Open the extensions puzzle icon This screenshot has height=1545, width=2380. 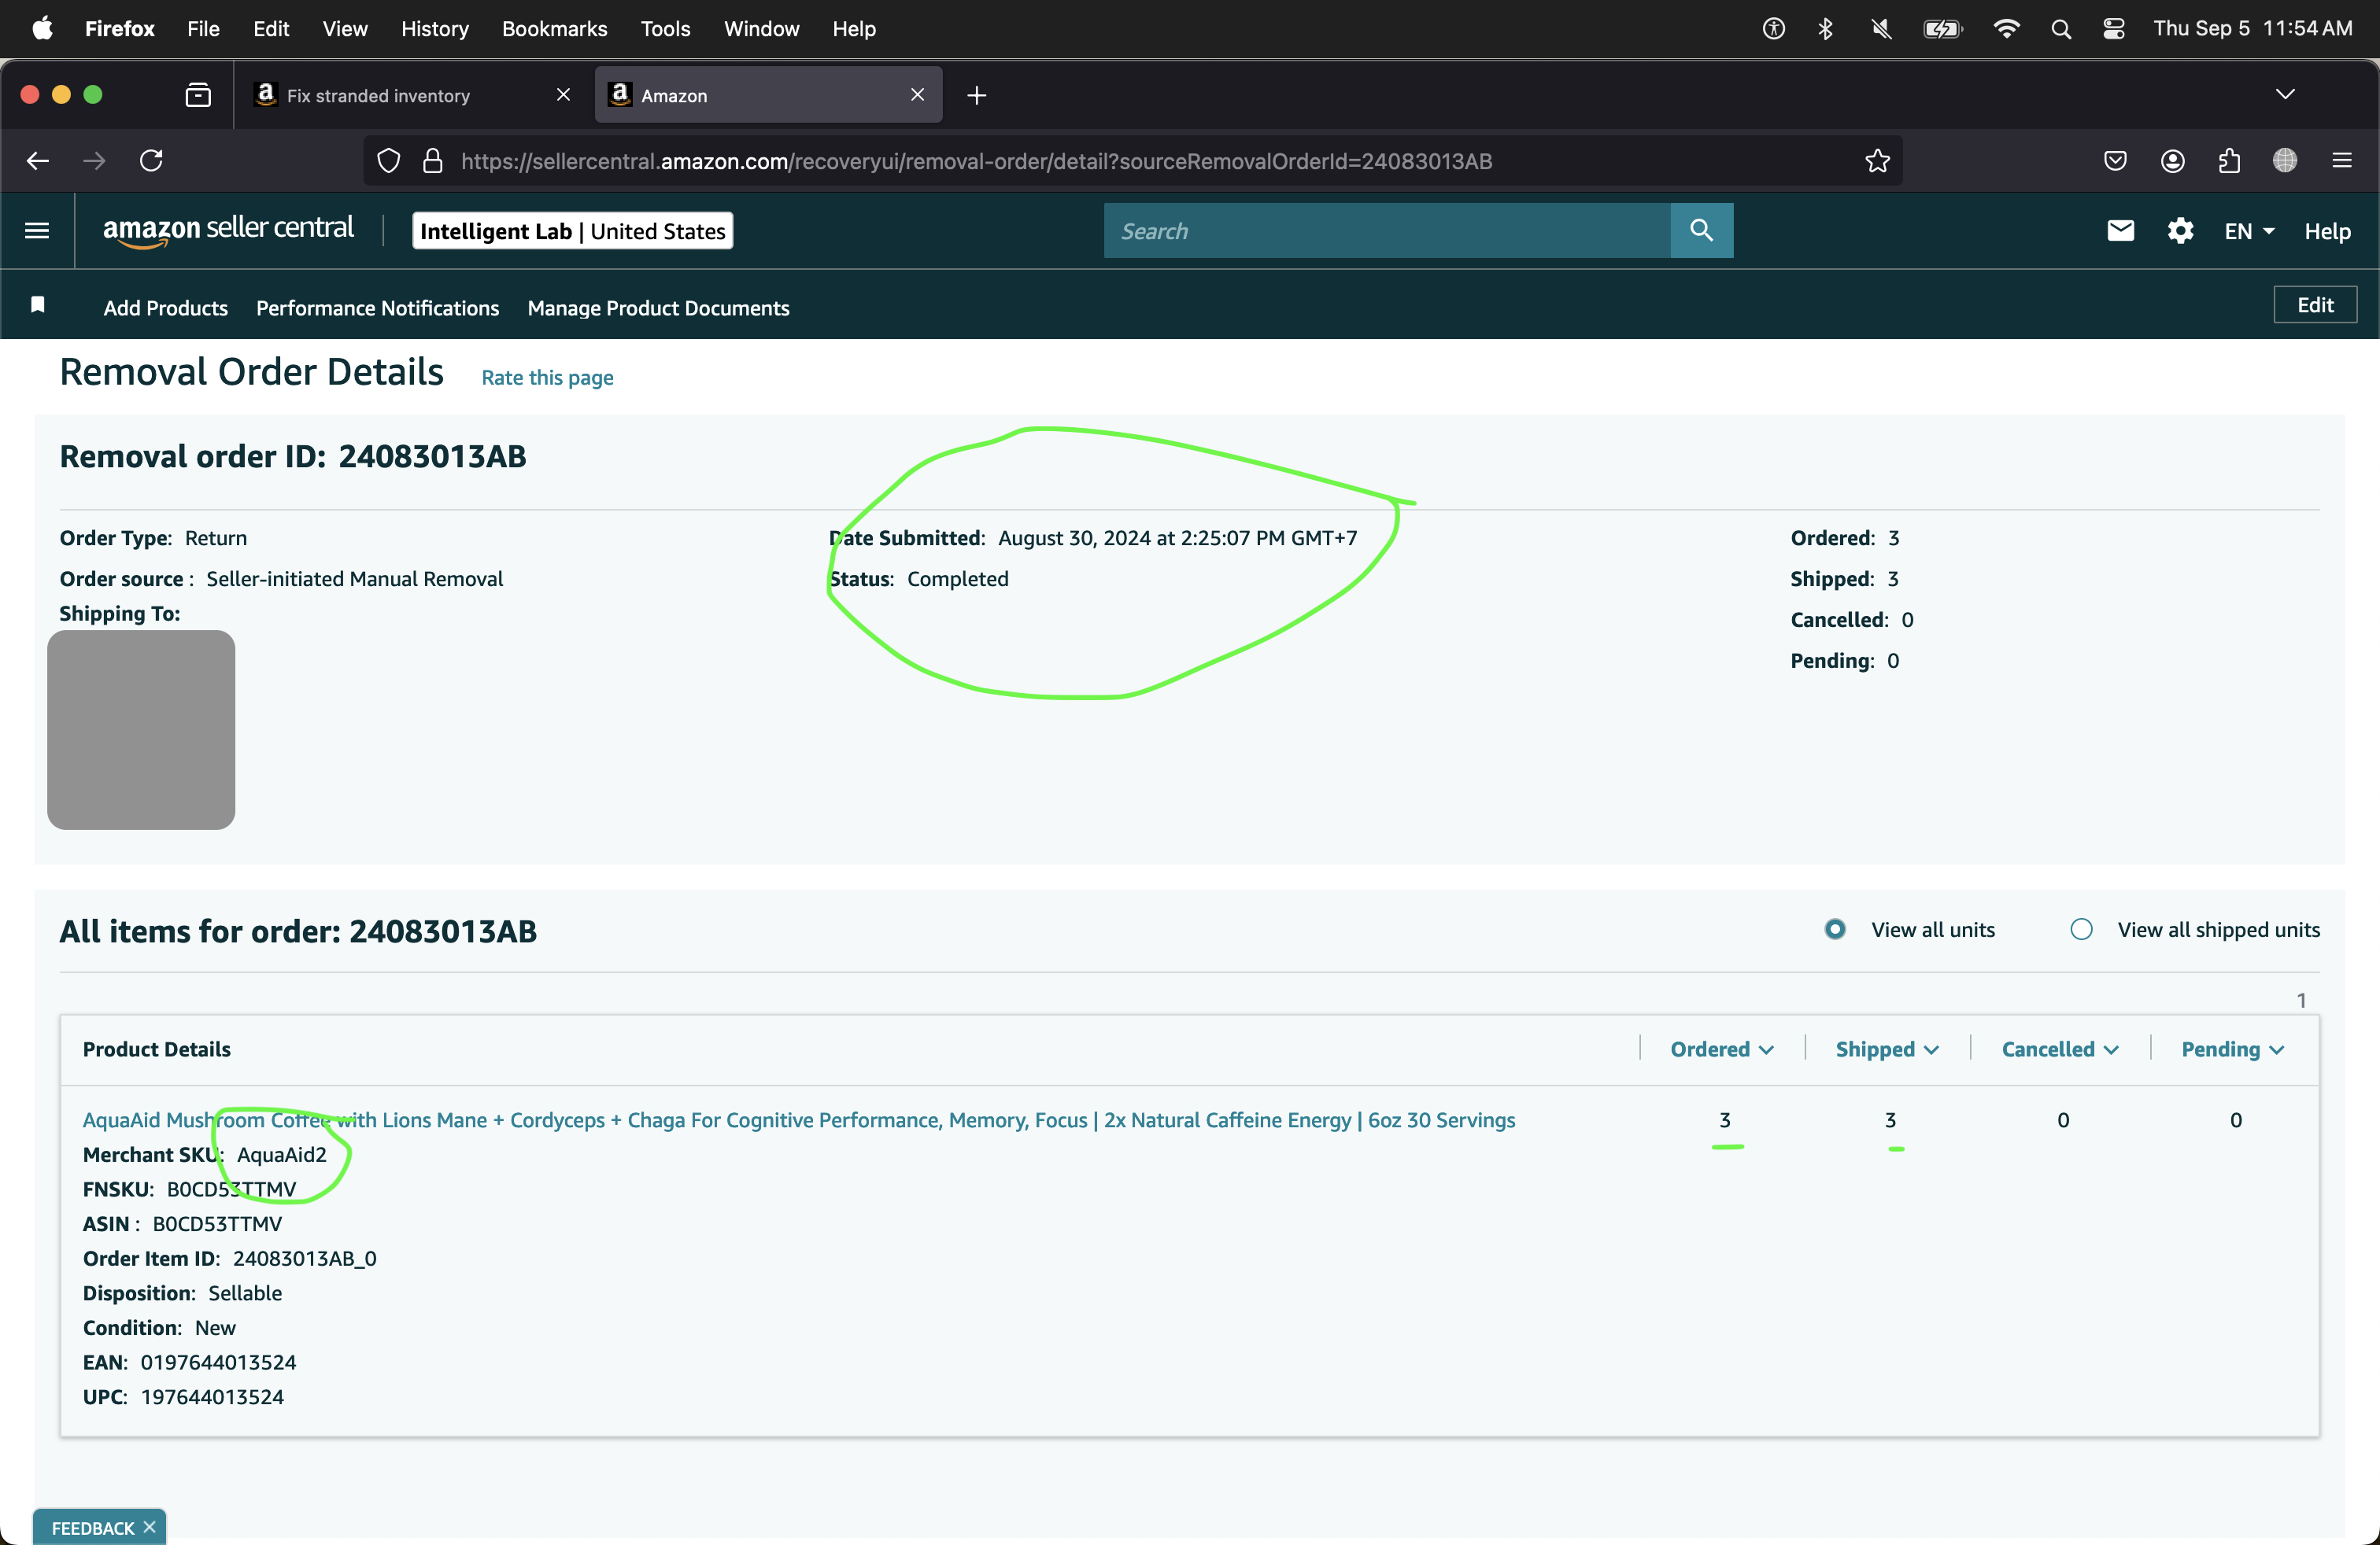2229,161
